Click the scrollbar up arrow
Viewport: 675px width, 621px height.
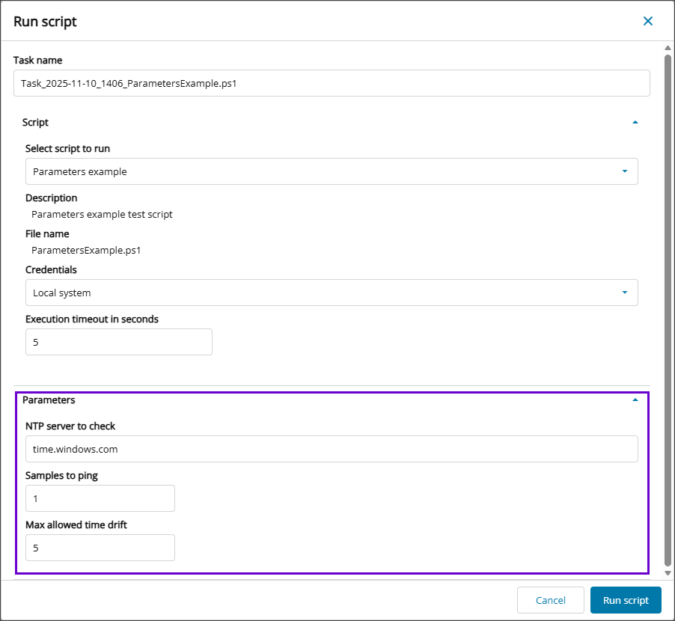coord(668,49)
